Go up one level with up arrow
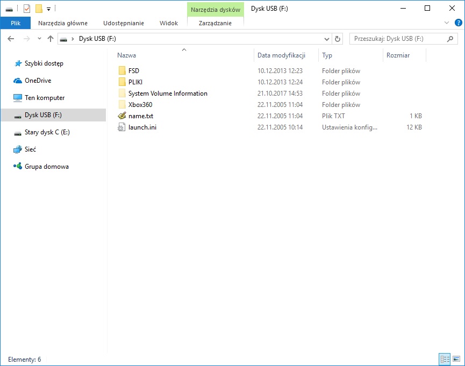This screenshot has width=465, height=366. point(51,39)
